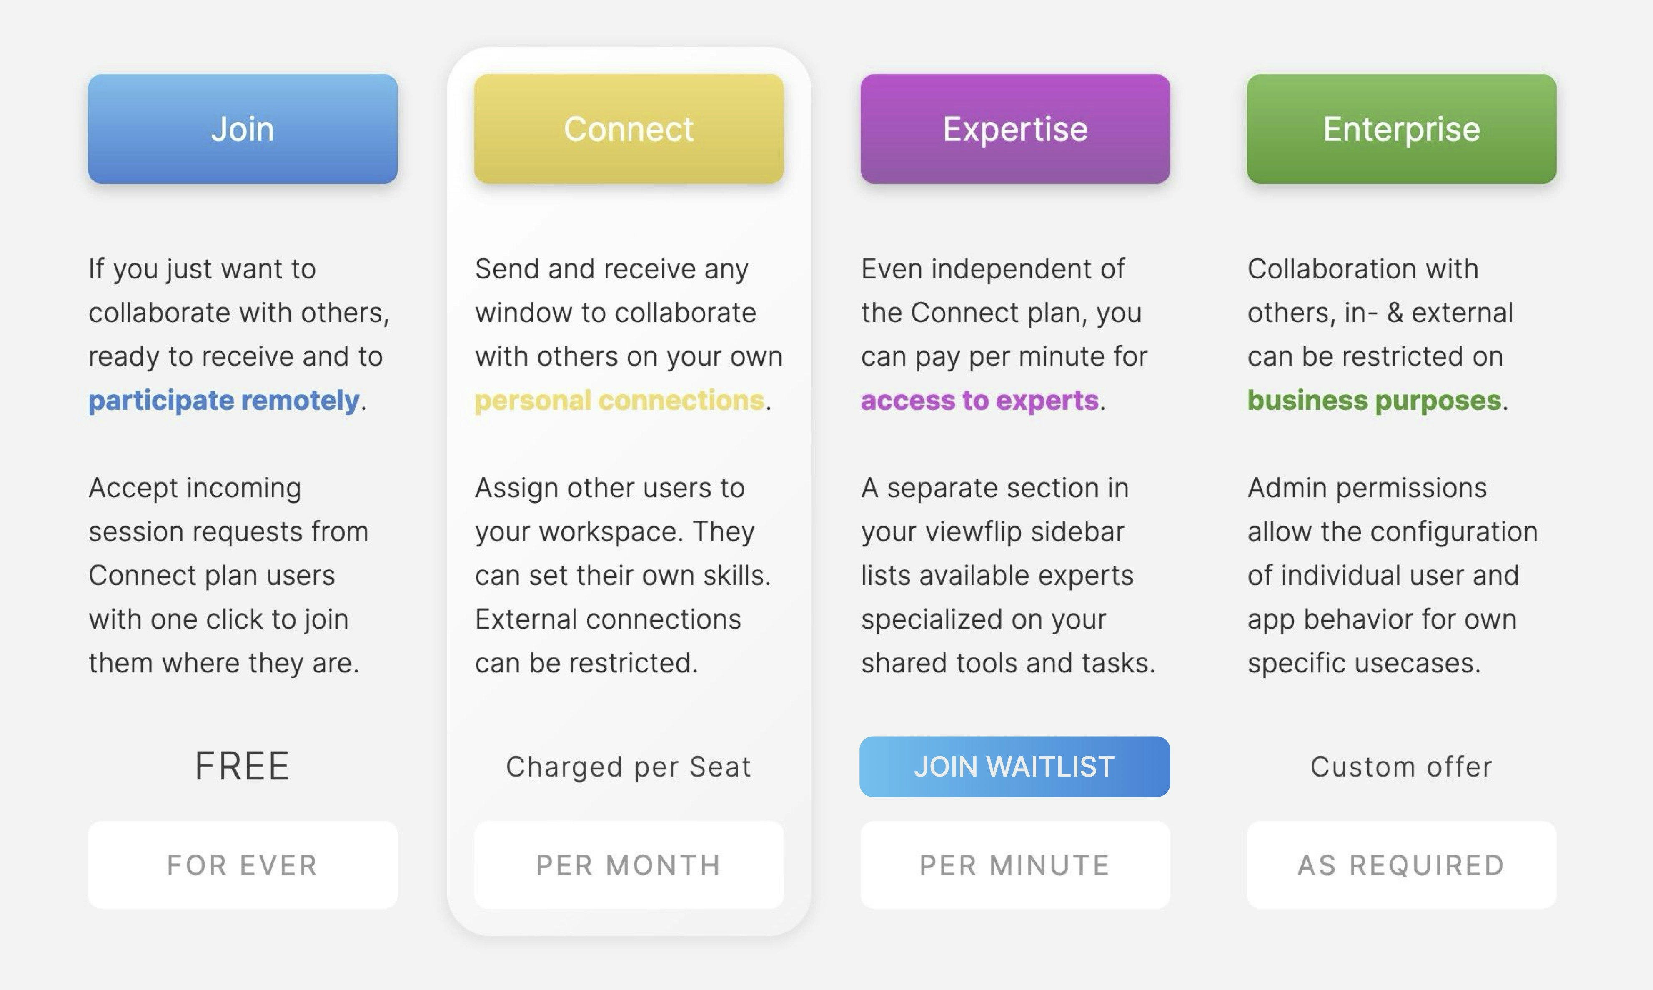This screenshot has height=990, width=1653.
Task: Click the FOR EVER box
Action: (x=243, y=865)
